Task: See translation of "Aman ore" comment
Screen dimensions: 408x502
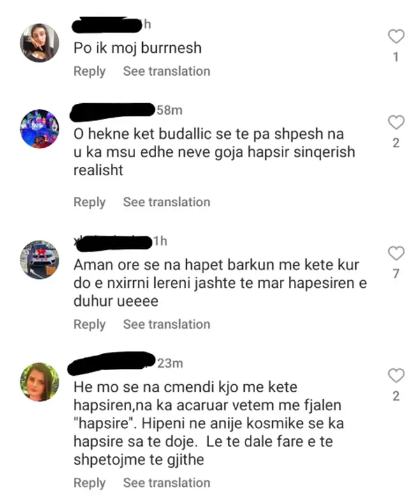Action: (166, 324)
